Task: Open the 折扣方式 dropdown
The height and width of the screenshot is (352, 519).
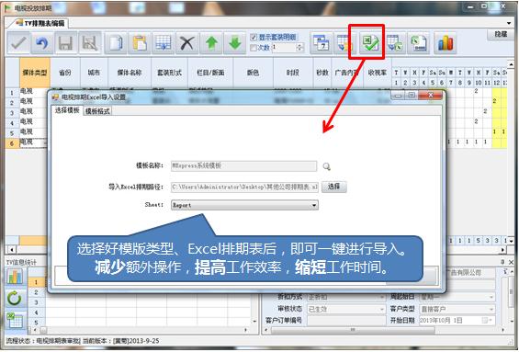Action: (382, 297)
